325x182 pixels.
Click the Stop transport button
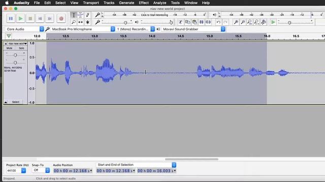tap(30, 19)
